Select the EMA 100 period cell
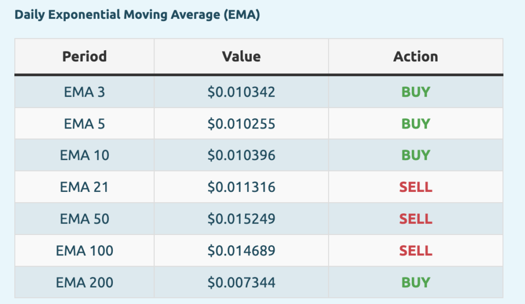Screen dimensions: 525x304 (x=85, y=251)
